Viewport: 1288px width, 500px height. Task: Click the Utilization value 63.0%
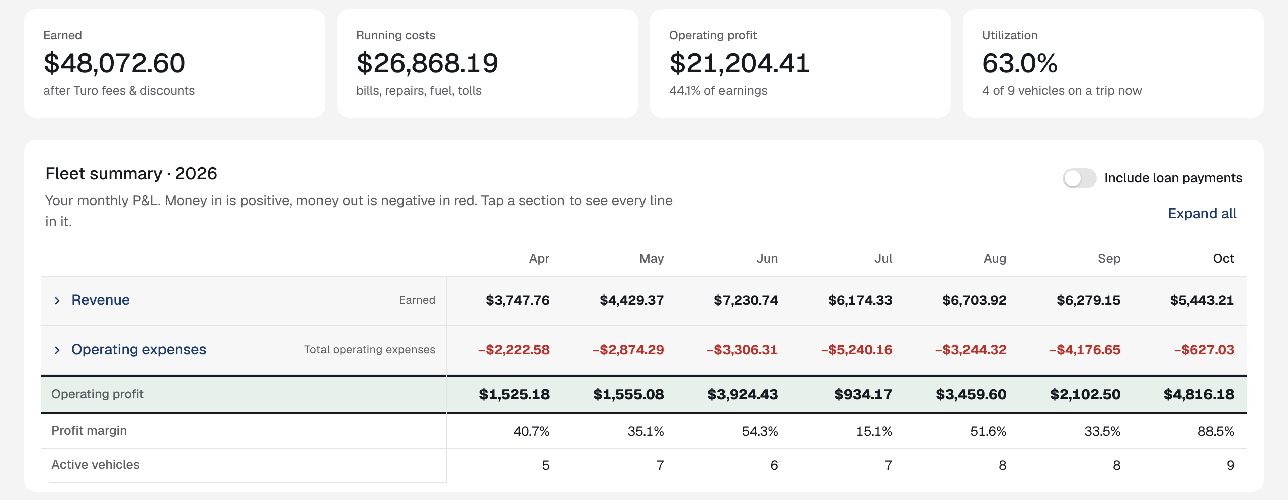click(1020, 63)
